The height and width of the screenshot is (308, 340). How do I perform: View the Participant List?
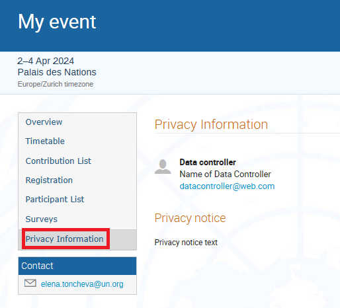point(55,200)
